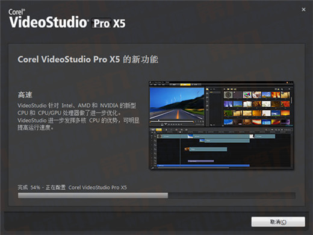Click the '高速' heading text
This screenshot has height=235, width=313.
(x=25, y=95)
